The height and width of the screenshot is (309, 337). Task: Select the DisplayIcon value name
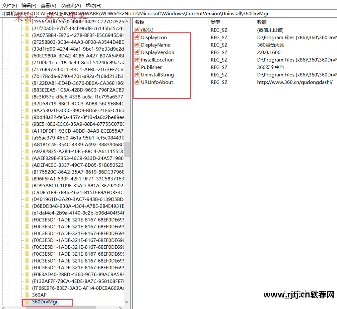(154, 37)
